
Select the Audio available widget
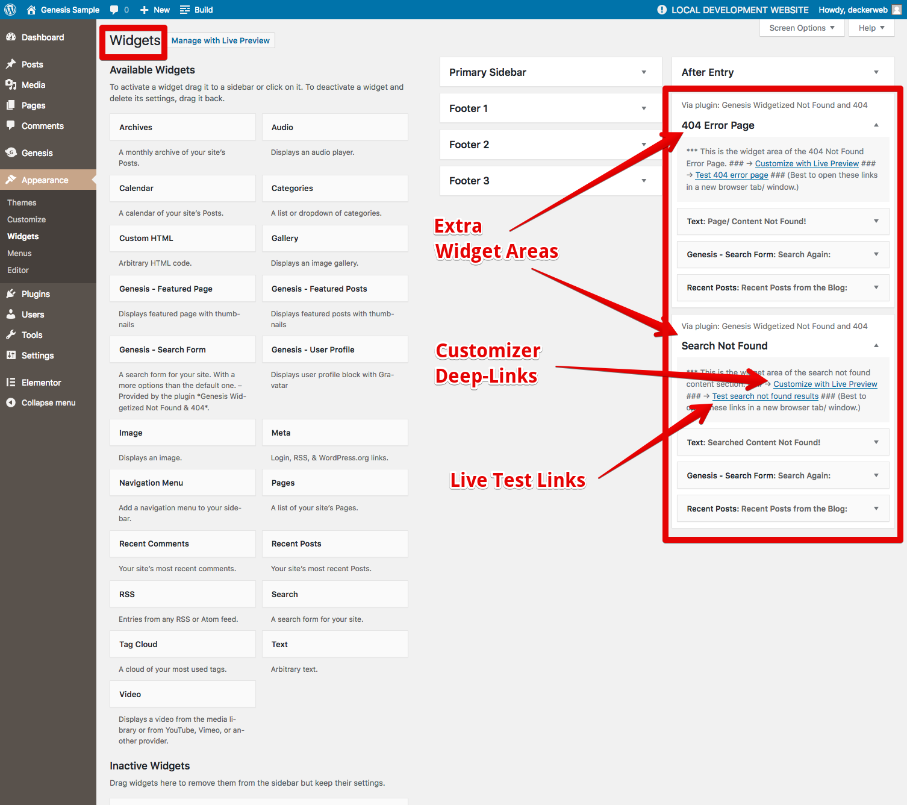[335, 127]
